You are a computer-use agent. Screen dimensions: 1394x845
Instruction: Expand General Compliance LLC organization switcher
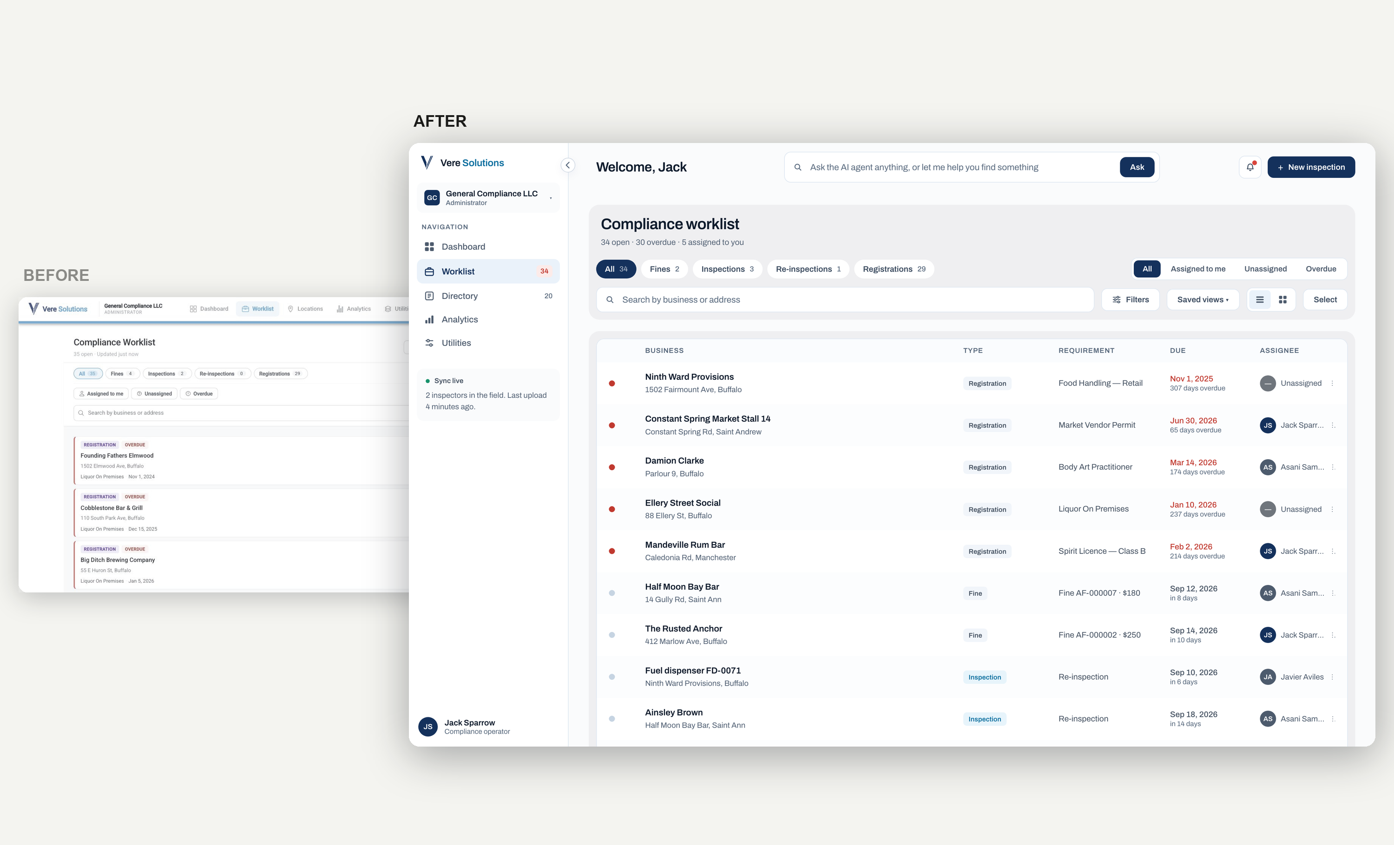click(488, 197)
